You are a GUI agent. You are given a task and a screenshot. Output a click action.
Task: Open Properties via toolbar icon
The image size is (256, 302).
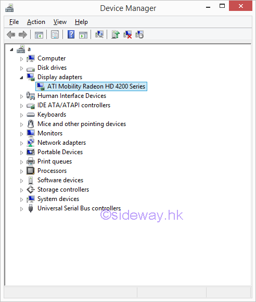coord(55,35)
